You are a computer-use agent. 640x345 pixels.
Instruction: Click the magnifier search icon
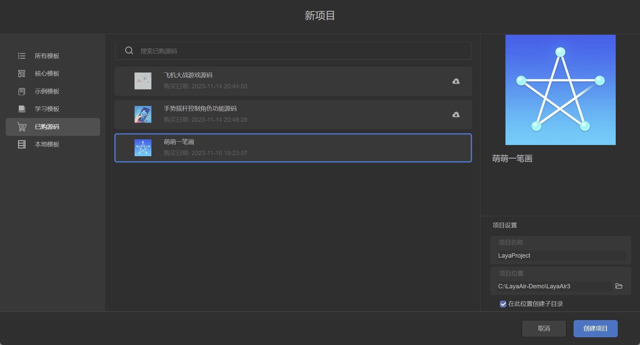click(129, 51)
